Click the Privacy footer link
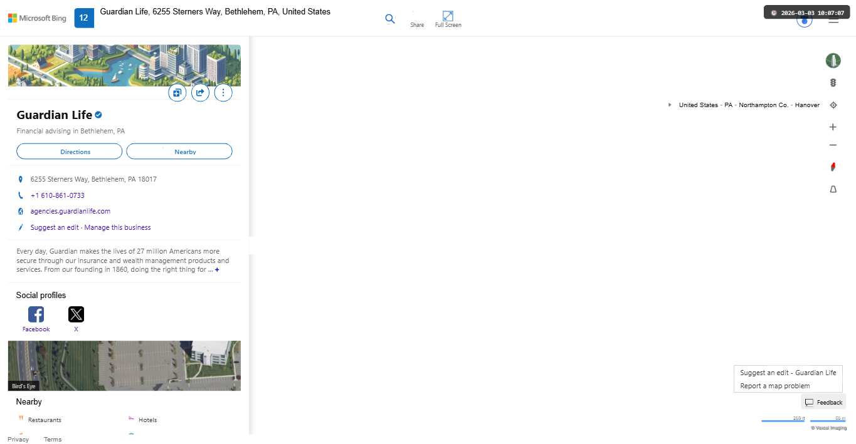The width and height of the screenshot is (856, 444). click(18, 439)
